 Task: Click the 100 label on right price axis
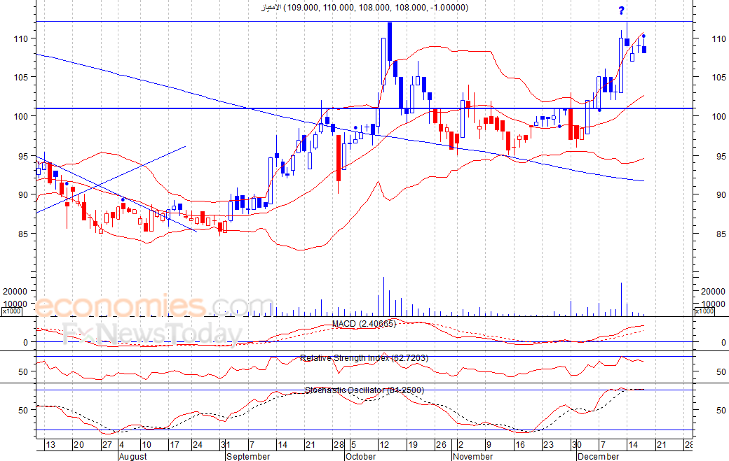tap(719, 116)
